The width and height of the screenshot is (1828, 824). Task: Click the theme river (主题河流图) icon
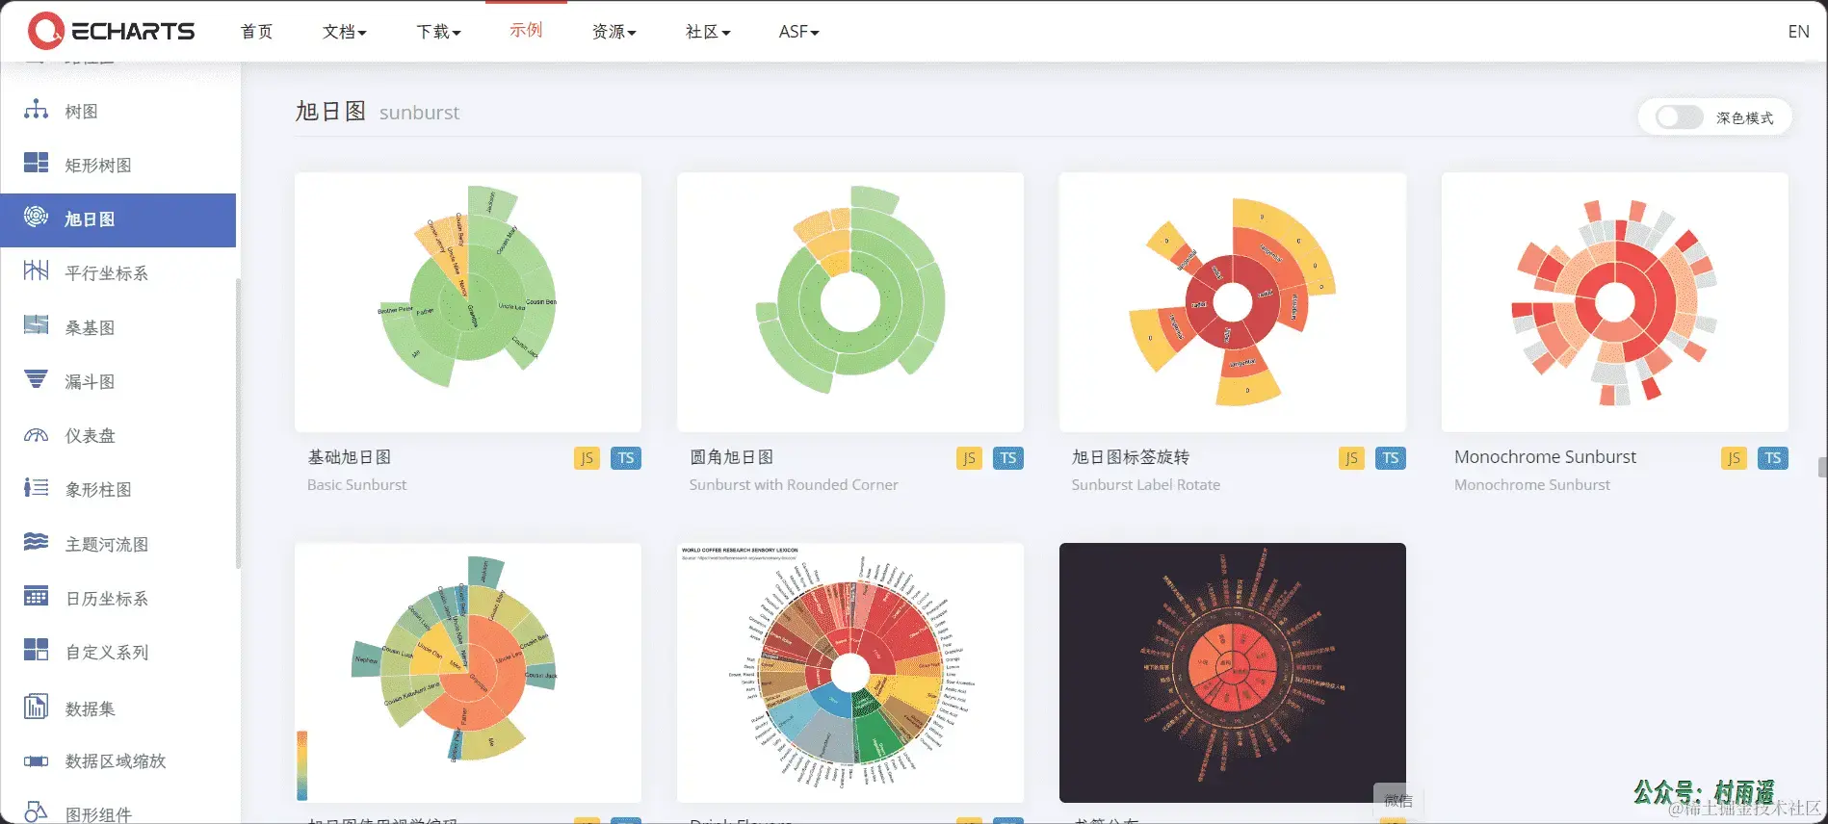click(x=36, y=542)
